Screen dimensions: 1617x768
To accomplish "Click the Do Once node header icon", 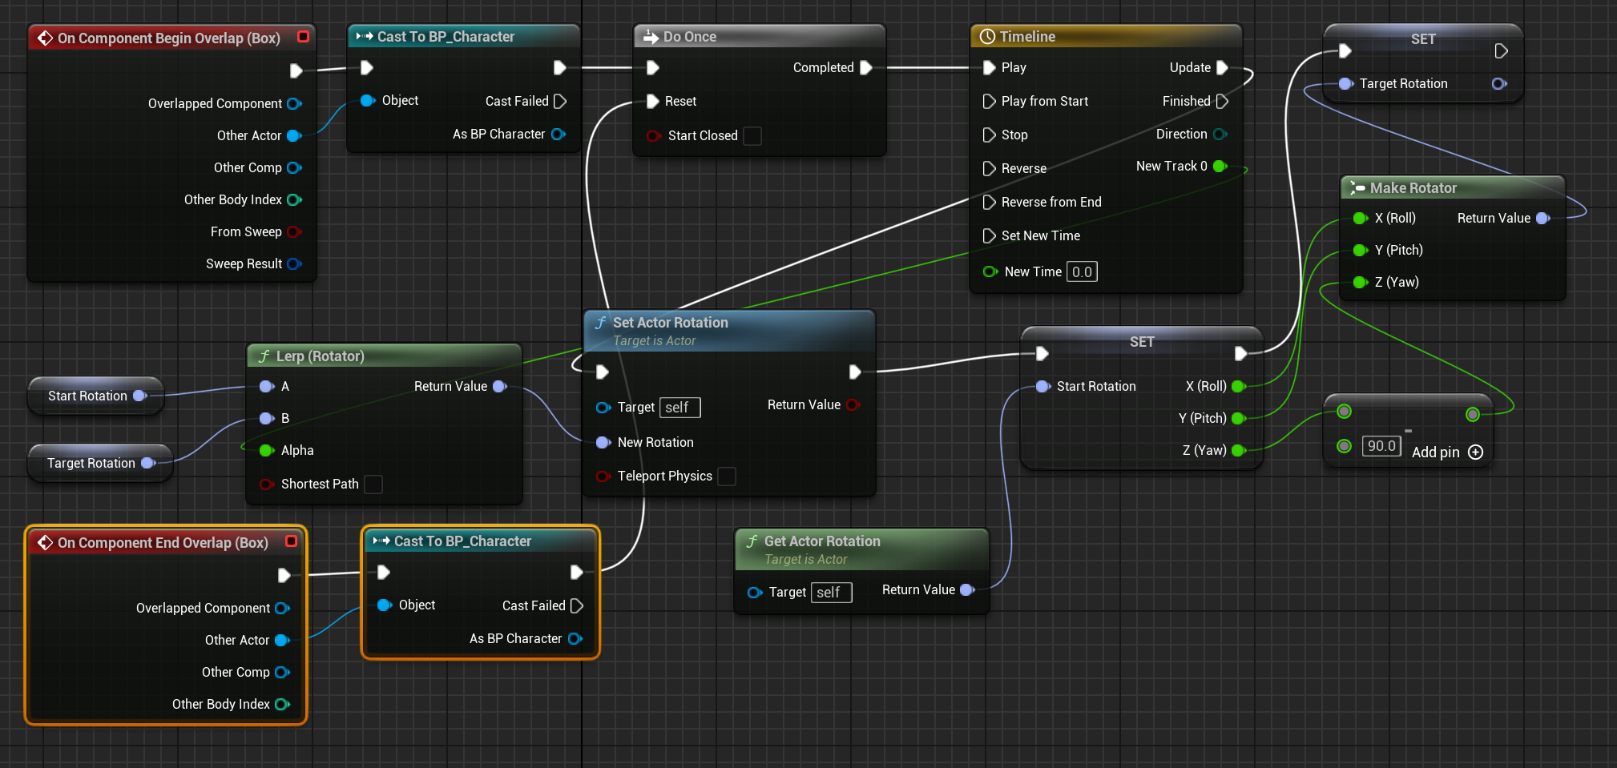I will 651,37.
